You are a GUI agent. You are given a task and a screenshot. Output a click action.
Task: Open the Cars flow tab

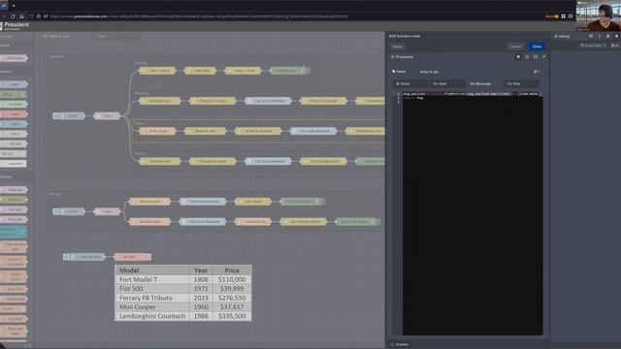[117, 36]
